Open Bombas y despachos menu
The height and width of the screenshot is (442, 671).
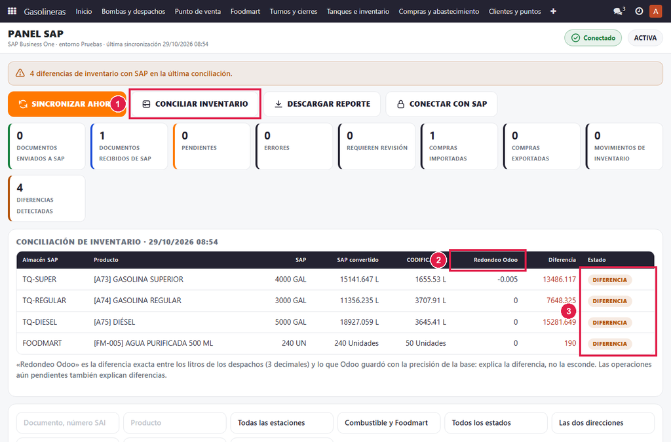pos(134,12)
